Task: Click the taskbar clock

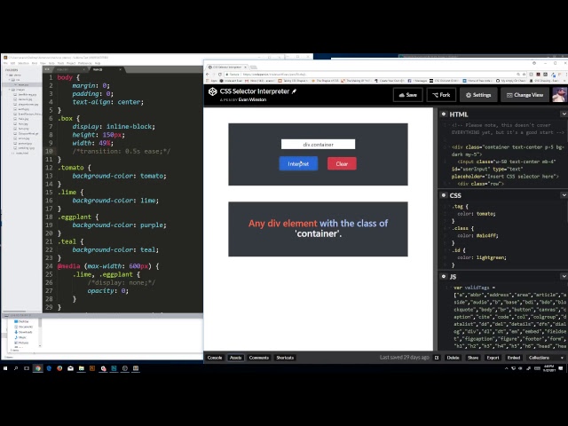Action: 548,368
